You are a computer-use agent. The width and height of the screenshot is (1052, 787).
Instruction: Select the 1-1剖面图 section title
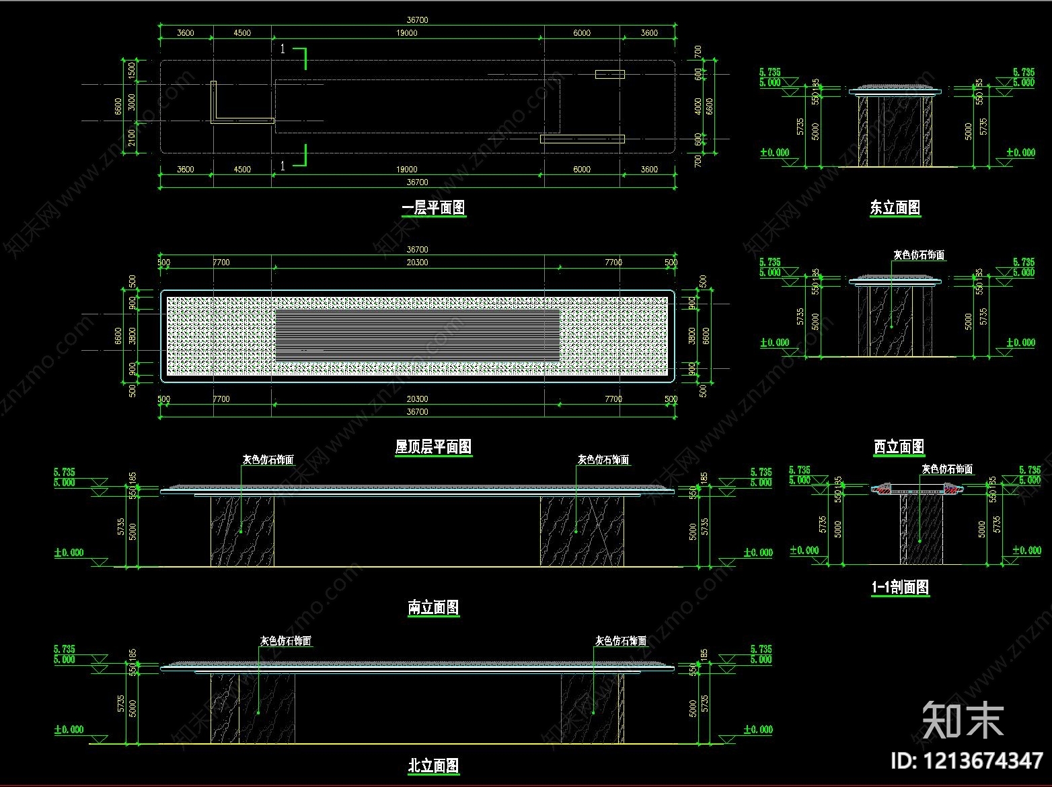[x=900, y=587]
